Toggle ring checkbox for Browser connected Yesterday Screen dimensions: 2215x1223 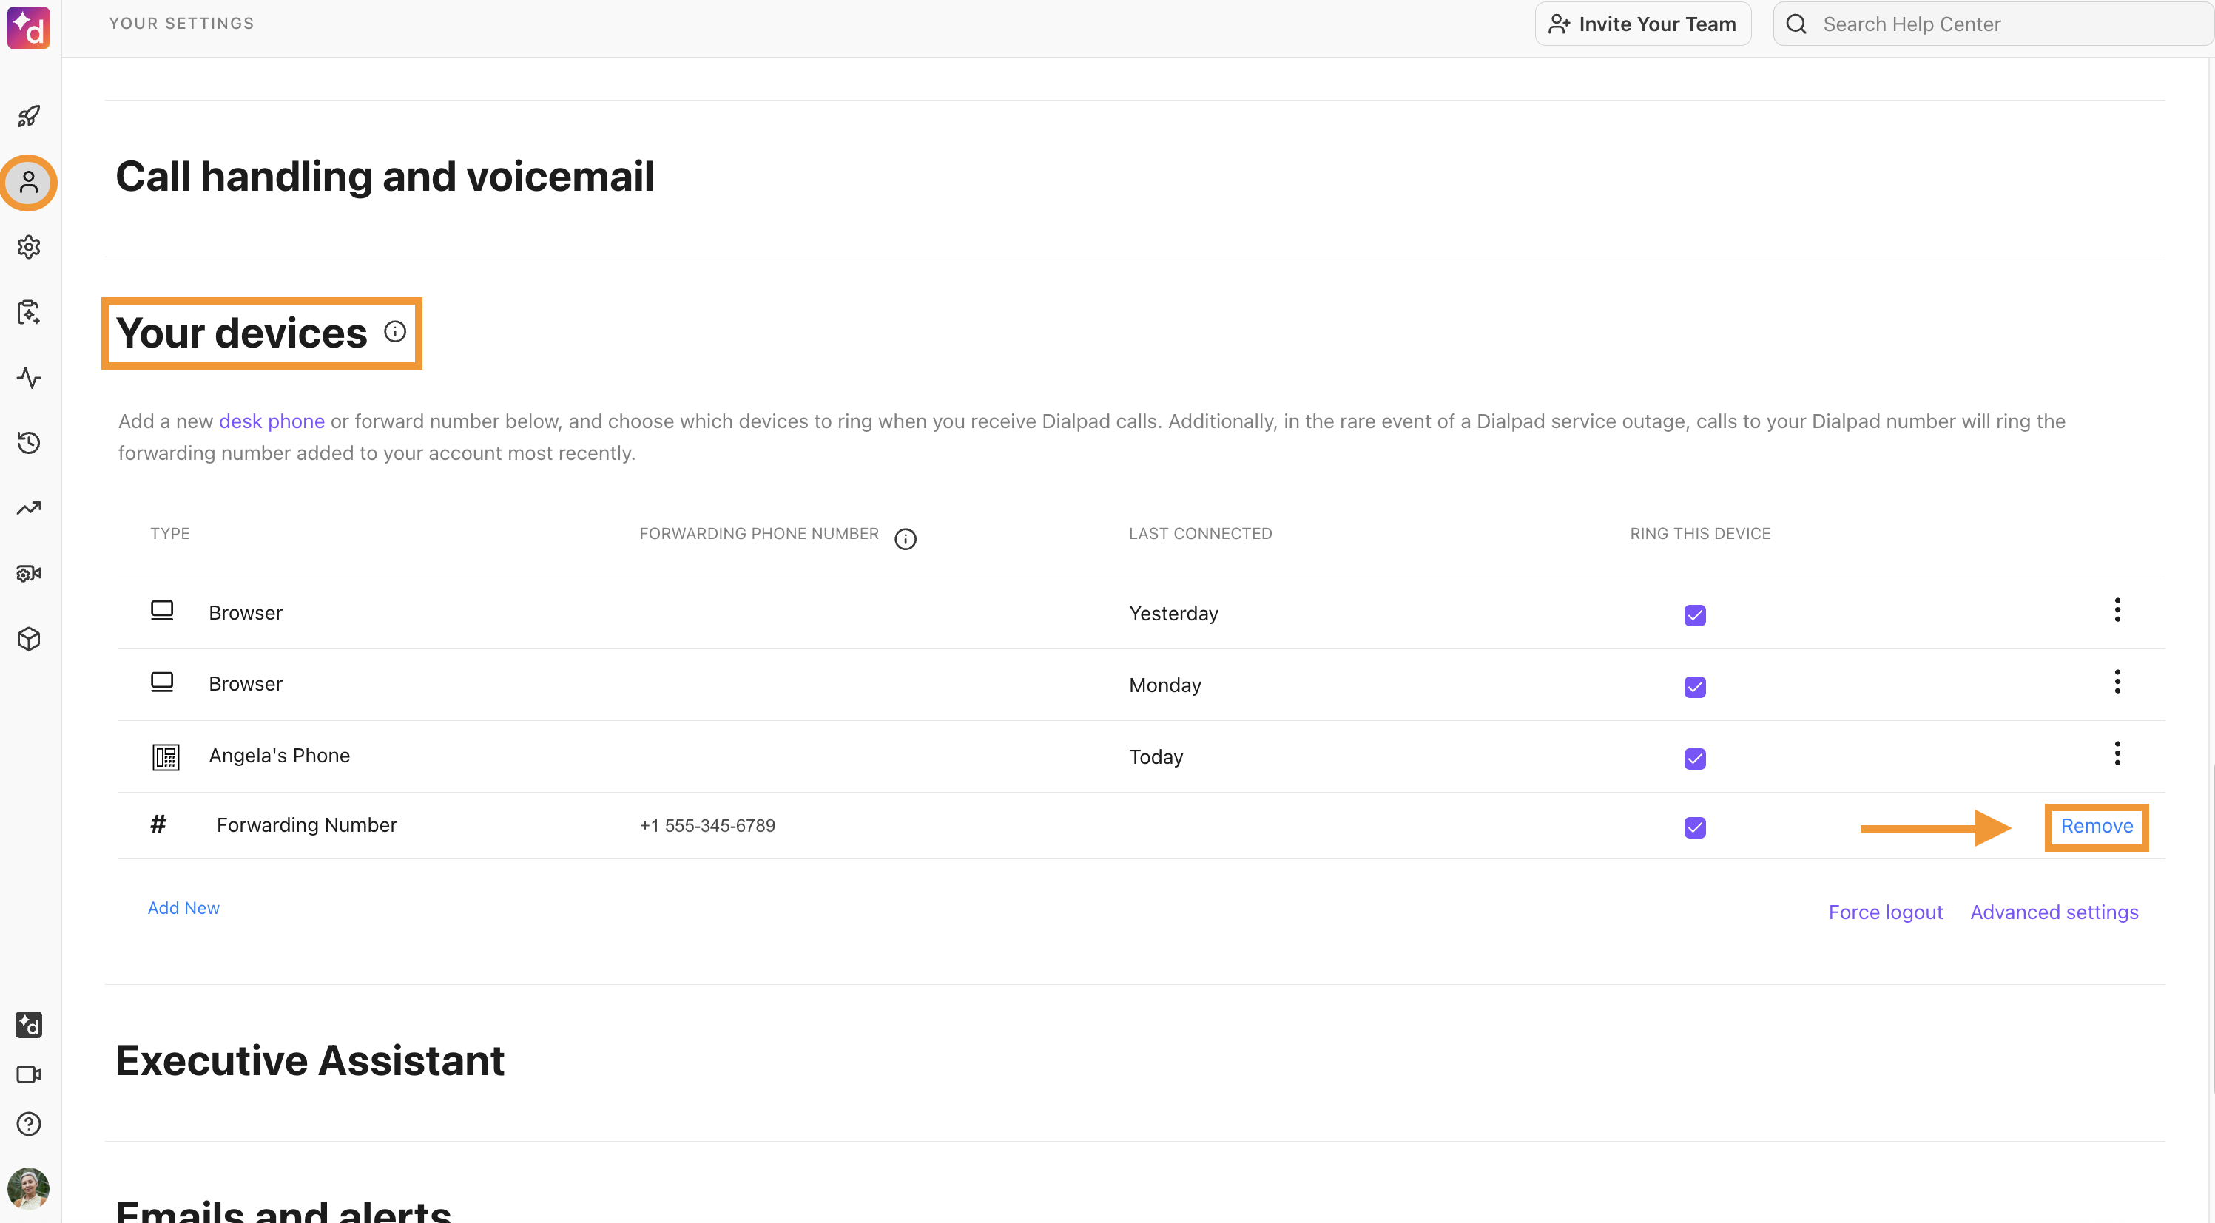[x=1695, y=615]
